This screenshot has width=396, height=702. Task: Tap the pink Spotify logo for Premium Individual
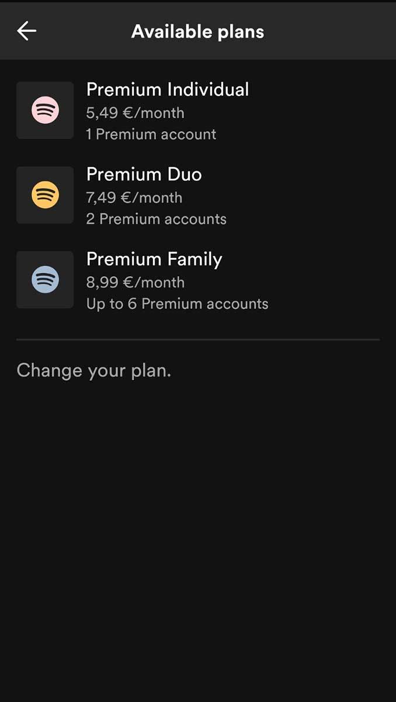45,111
